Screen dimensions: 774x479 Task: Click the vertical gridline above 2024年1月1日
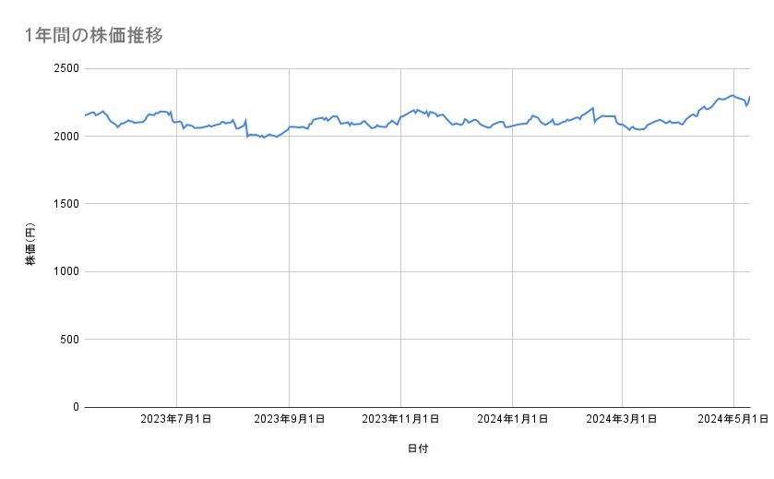point(512,277)
